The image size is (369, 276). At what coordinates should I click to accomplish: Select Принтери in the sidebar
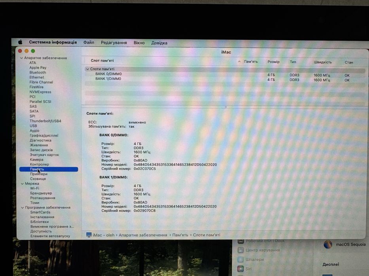[39, 174]
